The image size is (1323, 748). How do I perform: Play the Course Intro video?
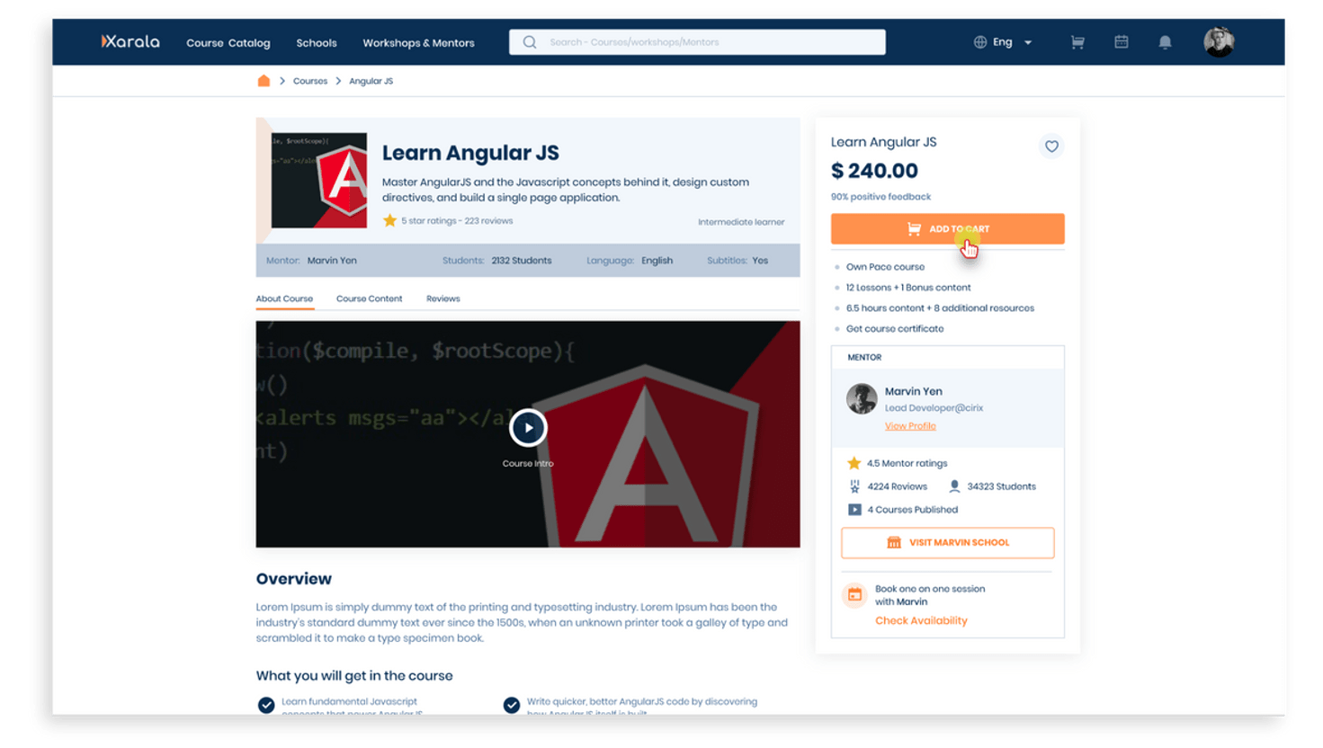(x=528, y=427)
